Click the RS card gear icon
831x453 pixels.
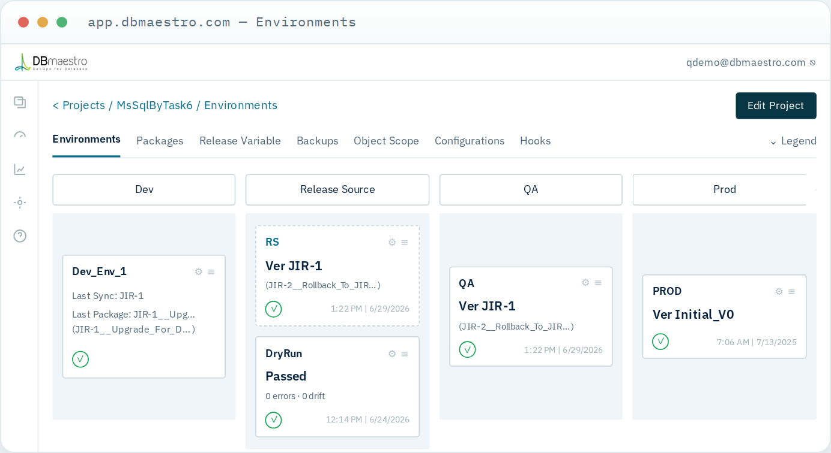(392, 242)
